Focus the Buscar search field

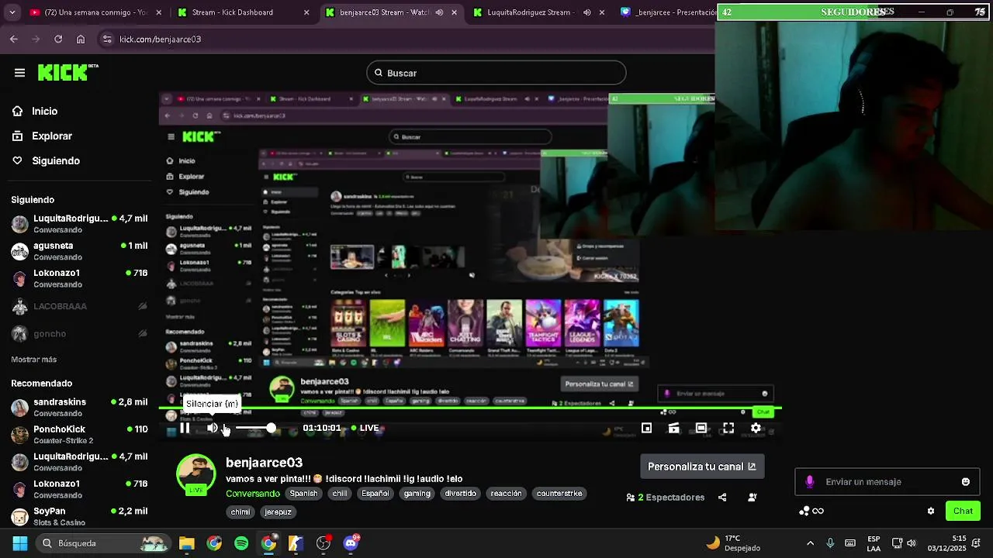(496, 73)
